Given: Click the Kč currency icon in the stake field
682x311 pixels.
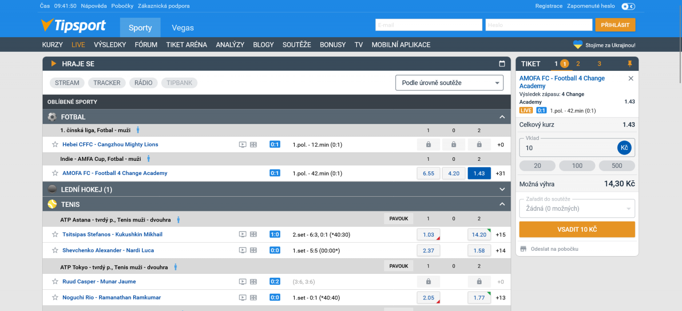Looking at the screenshot, I should coord(624,148).
